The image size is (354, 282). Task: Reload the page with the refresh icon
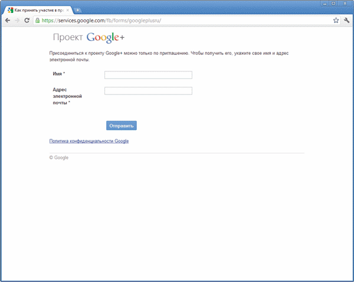point(27,20)
